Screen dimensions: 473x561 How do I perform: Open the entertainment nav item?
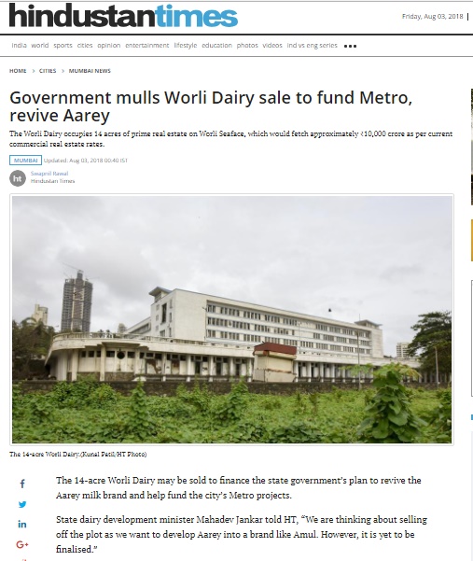point(147,46)
